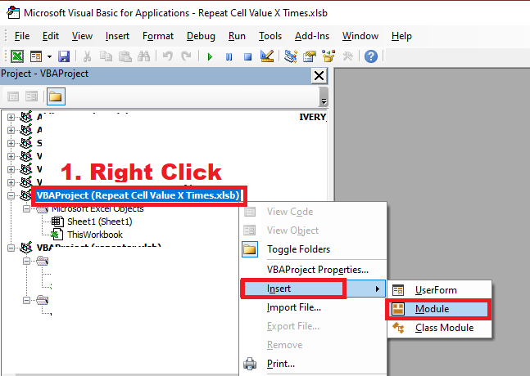Screen dimensions: 530x376
Task: Open the Insert UserForm toolbar dropdown arrow
Action: tap(49, 56)
